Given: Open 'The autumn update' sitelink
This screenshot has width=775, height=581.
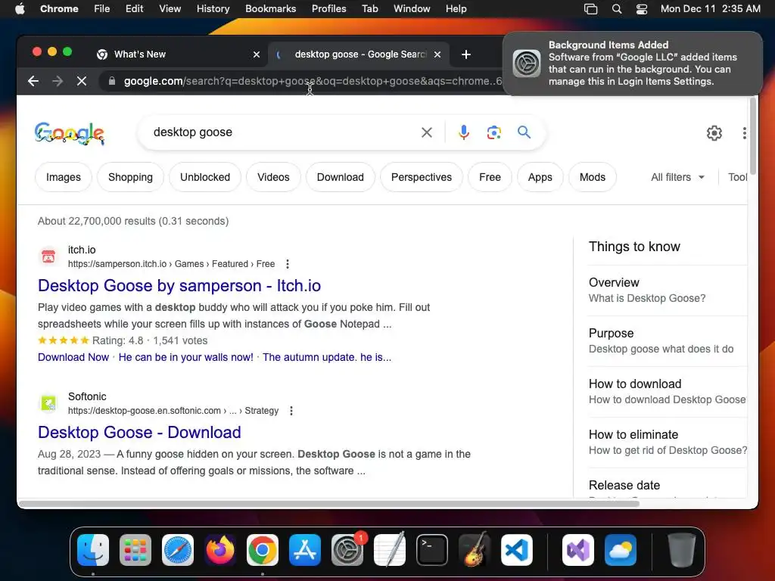Looking at the screenshot, I should point(327,358).
